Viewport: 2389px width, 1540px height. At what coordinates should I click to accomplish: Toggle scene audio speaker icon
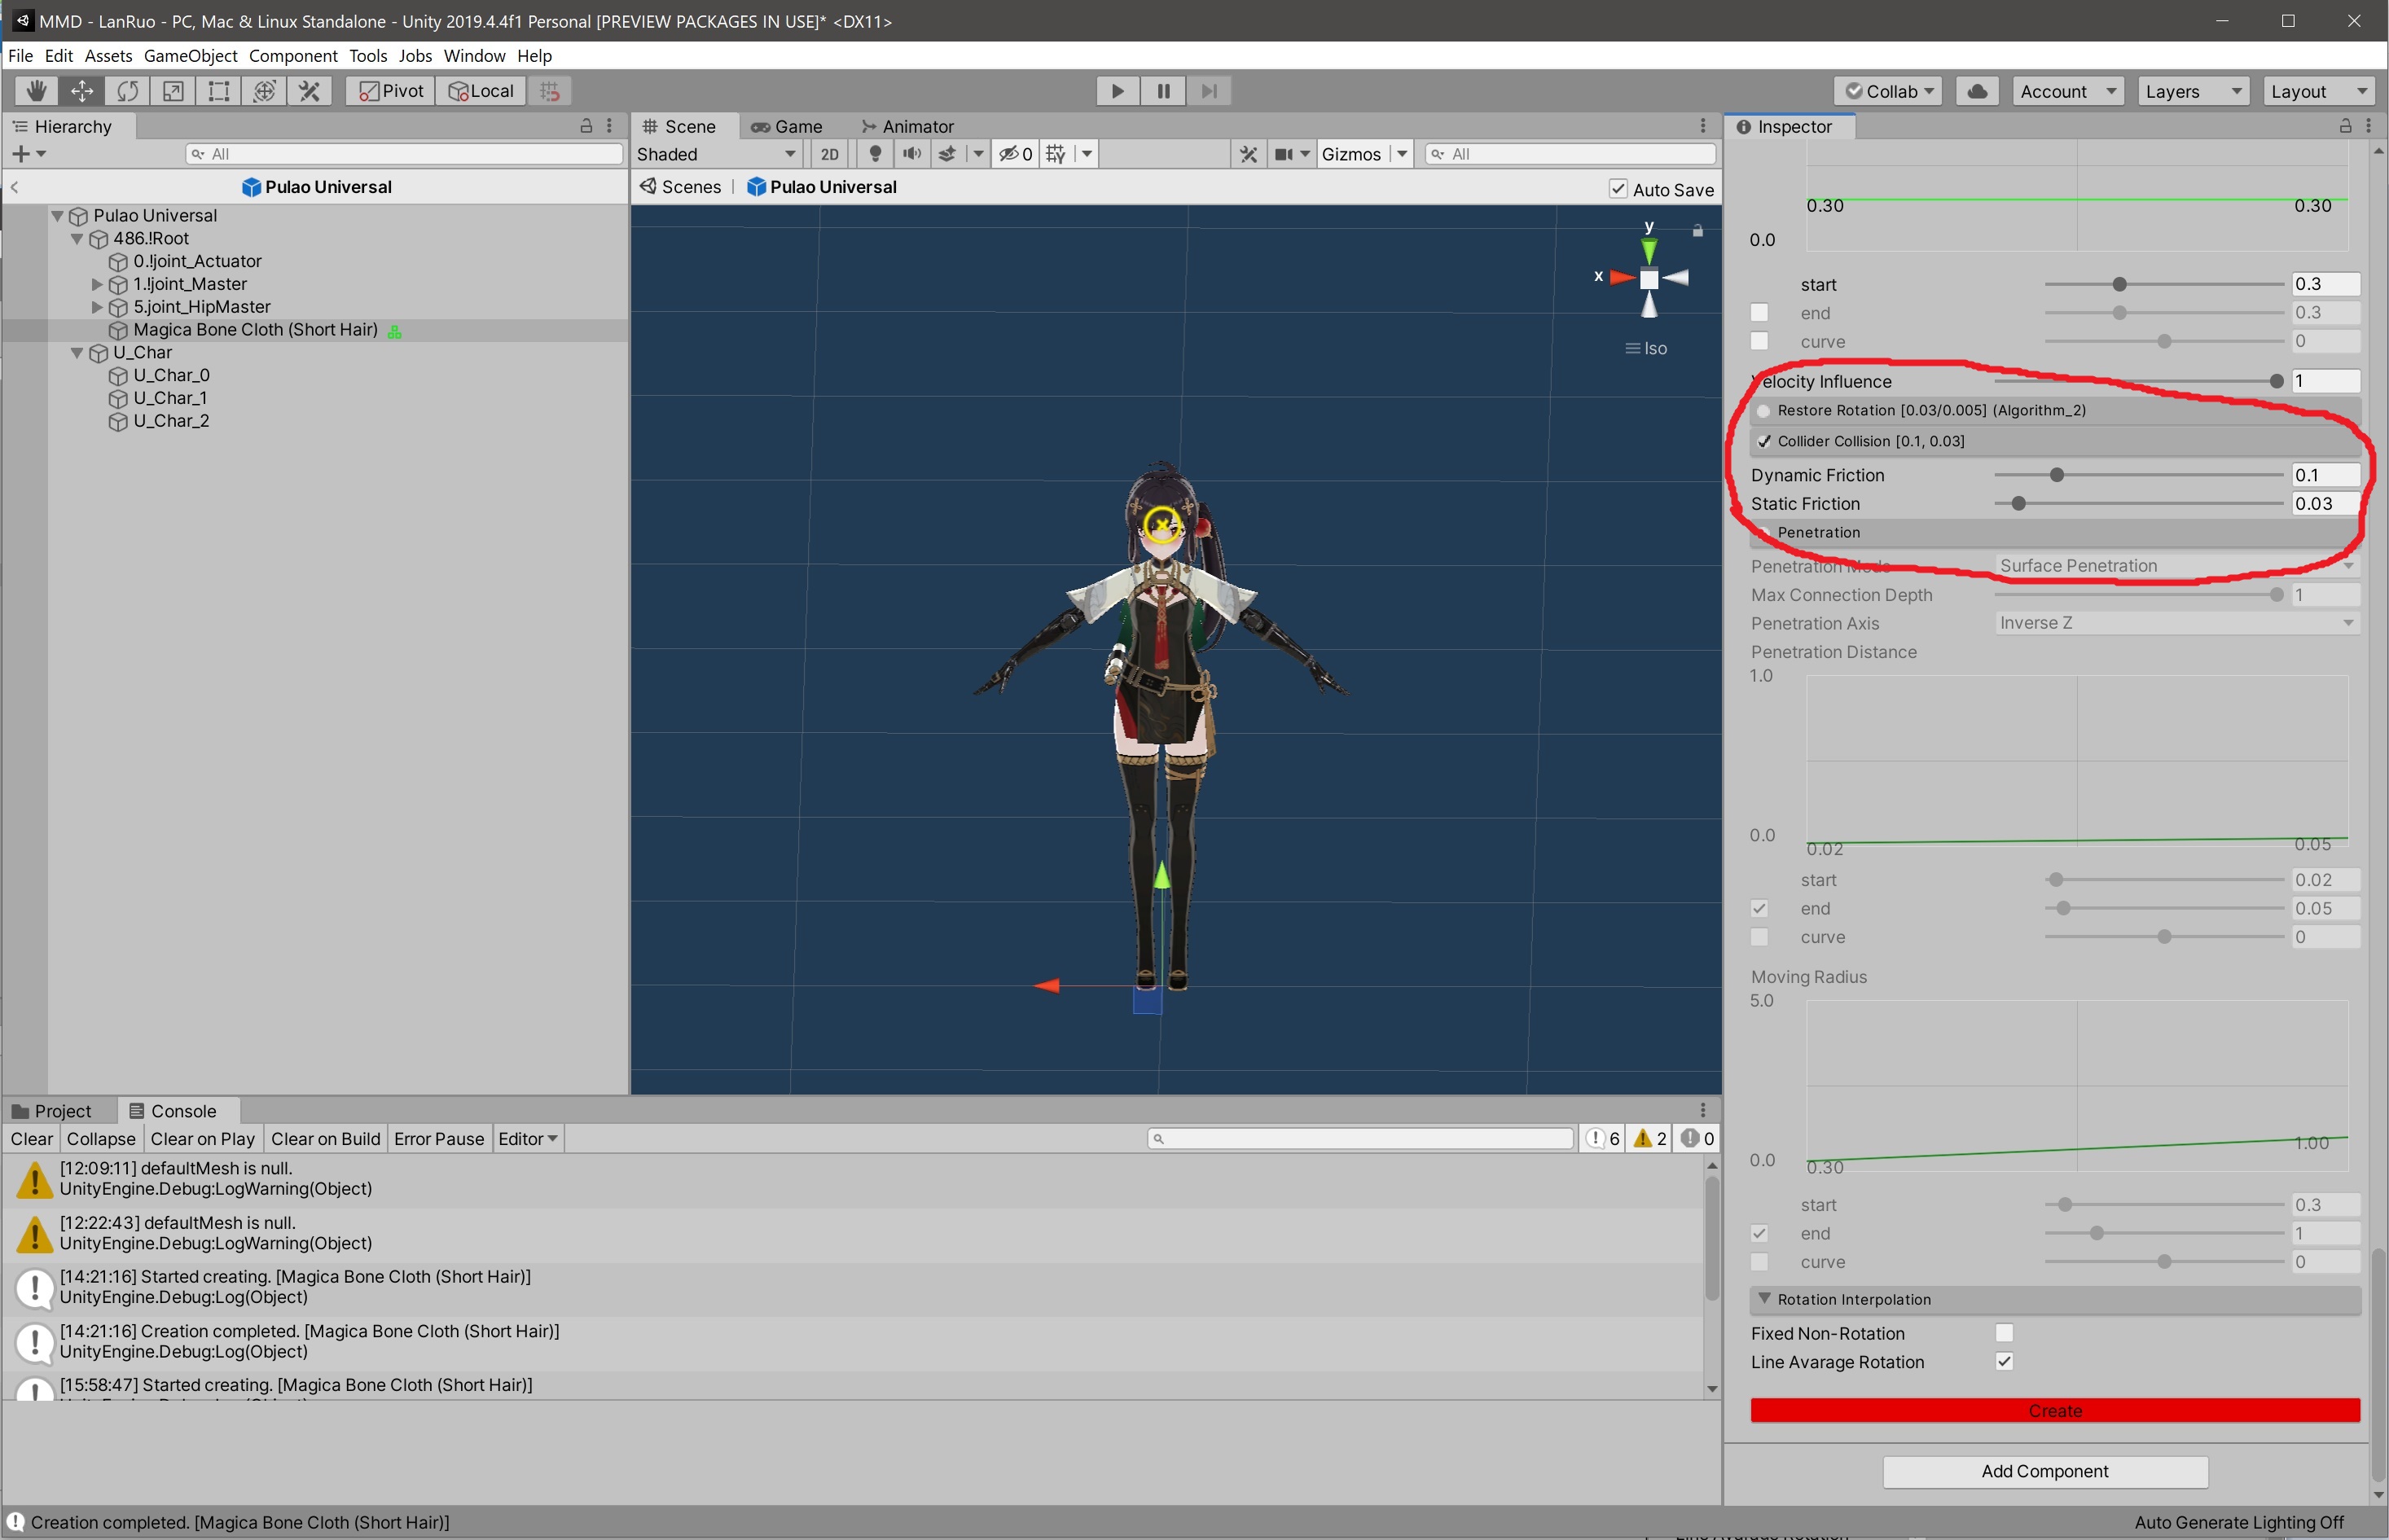pos(911,154)
